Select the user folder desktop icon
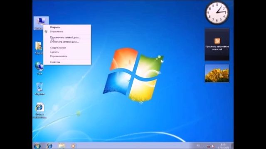266x149 pixels. 39,48
